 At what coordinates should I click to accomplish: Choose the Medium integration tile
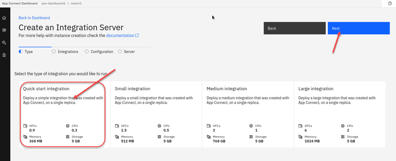point(248,114)
